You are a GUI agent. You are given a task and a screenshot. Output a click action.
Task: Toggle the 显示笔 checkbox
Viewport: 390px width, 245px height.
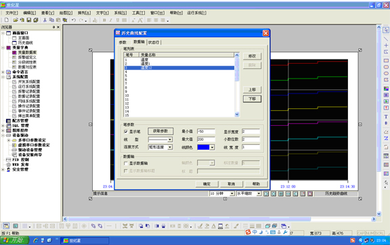126,131
